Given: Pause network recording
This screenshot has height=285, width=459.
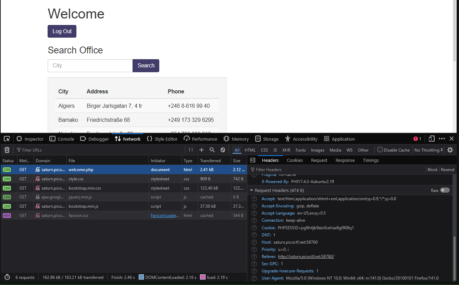Looking at the screenshot, I should (191, 150).
